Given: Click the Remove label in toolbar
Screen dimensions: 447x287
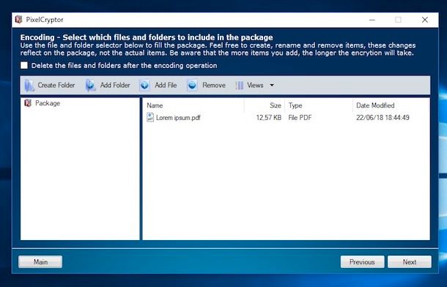Looking at the screenshot, I should (x=214, y=85).
